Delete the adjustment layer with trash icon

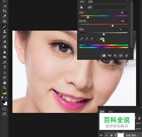tap(126, 55)
